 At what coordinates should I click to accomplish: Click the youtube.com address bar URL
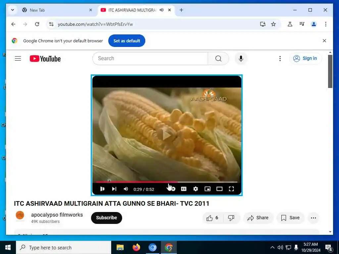95,24
